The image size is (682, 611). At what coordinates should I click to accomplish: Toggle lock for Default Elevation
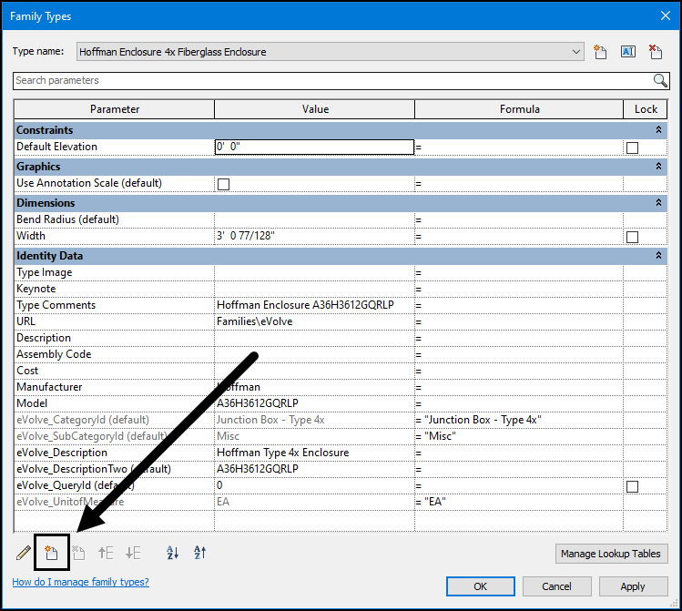coord(633,148)
